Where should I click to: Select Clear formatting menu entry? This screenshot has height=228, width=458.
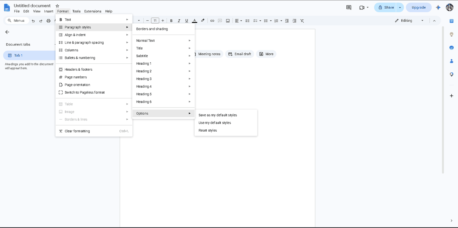click(x=94, y=131)
